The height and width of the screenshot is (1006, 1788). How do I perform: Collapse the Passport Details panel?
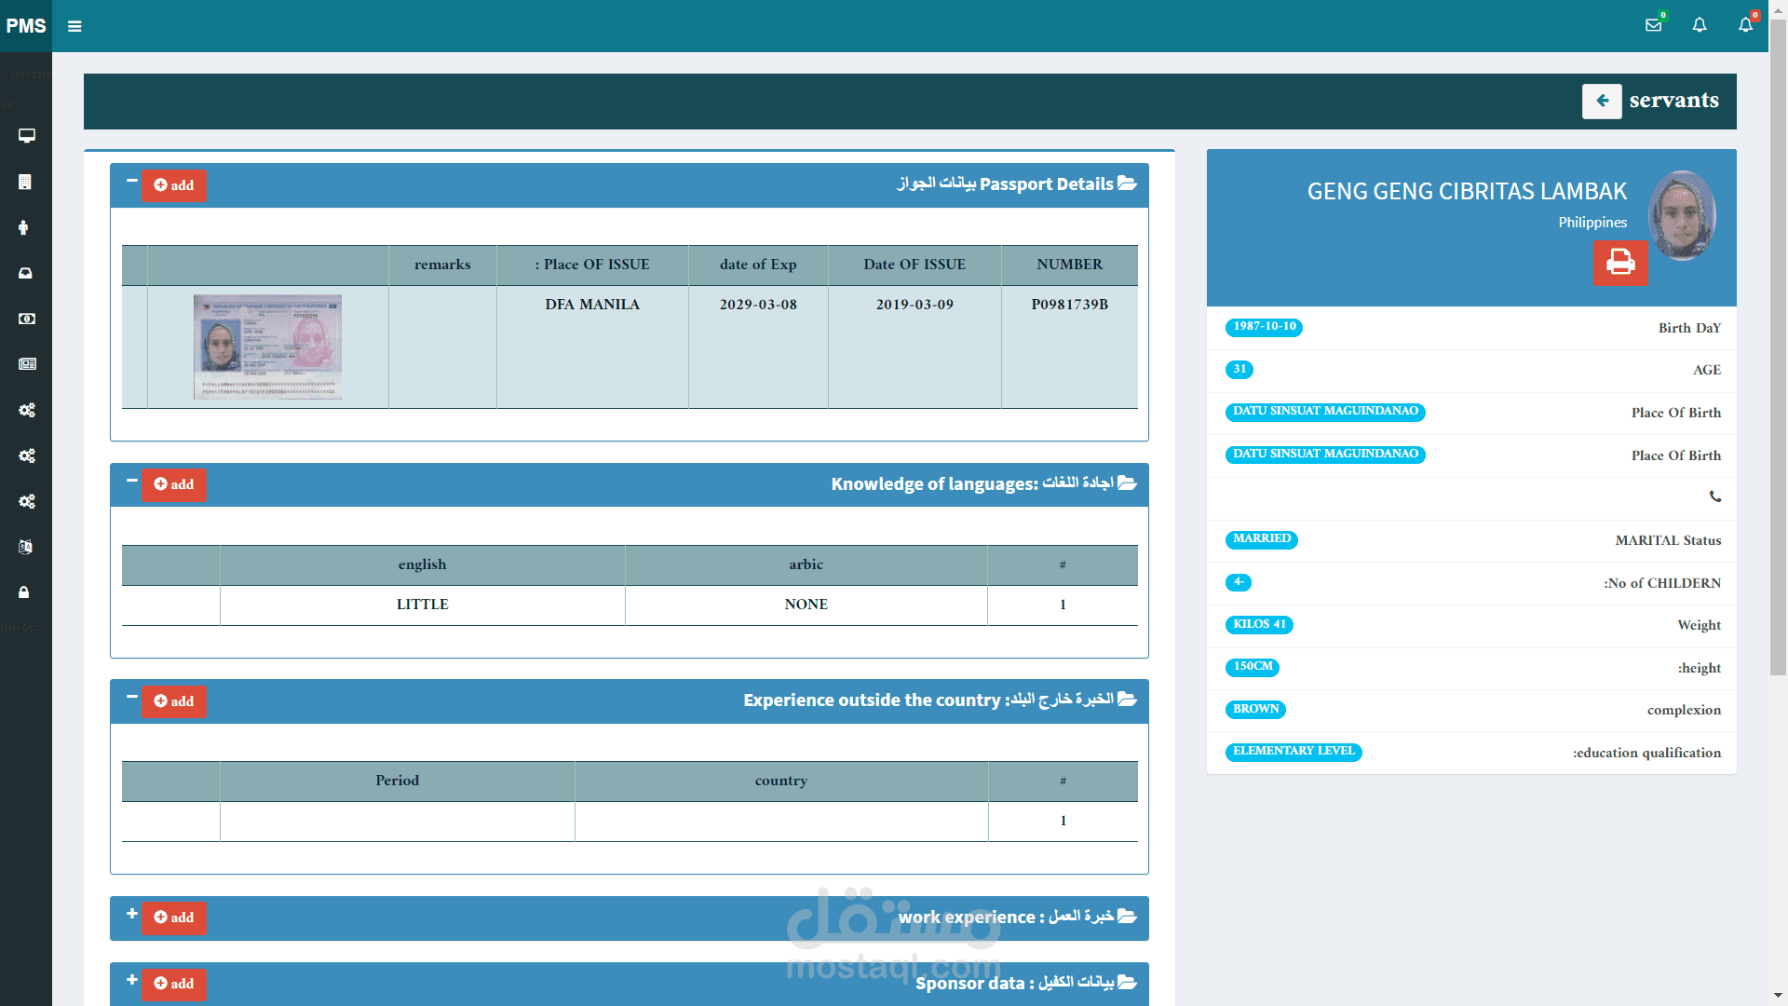131,181
